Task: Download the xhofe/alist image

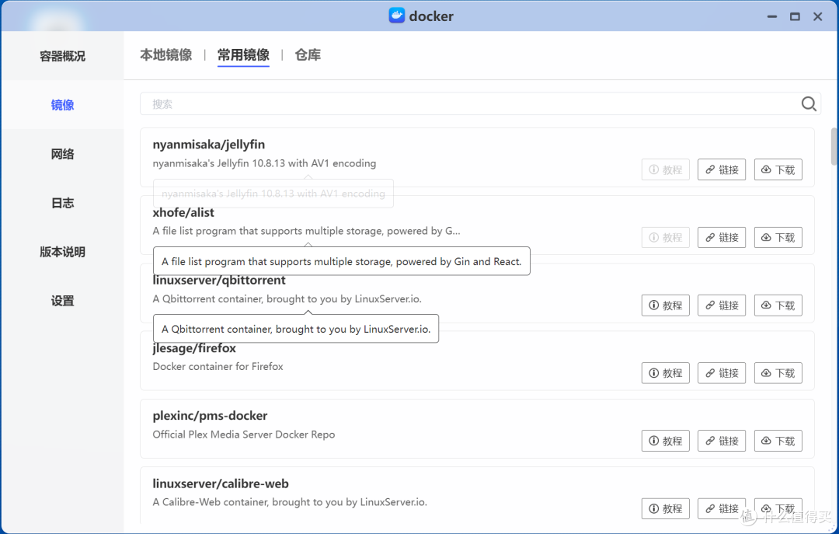Action: pyautogui.click(x=778, y=237)
